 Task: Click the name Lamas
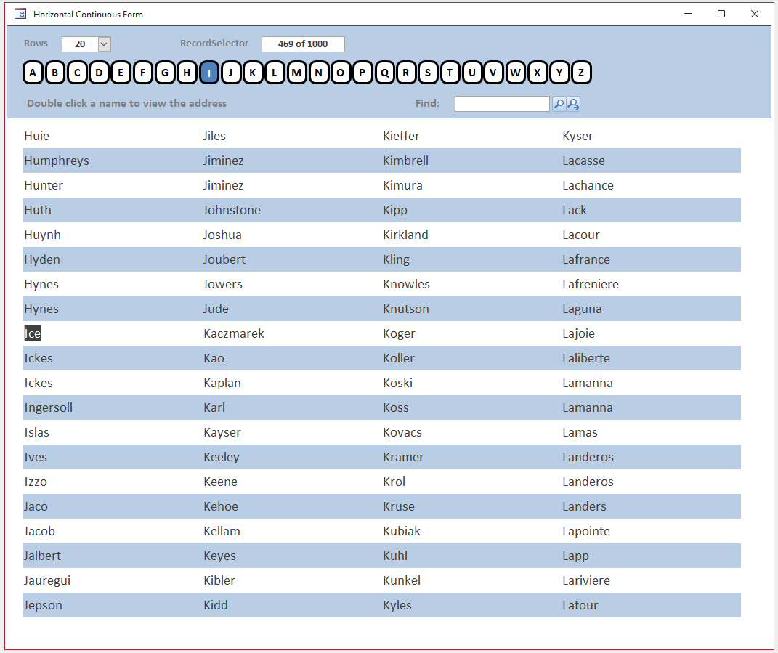580,432
